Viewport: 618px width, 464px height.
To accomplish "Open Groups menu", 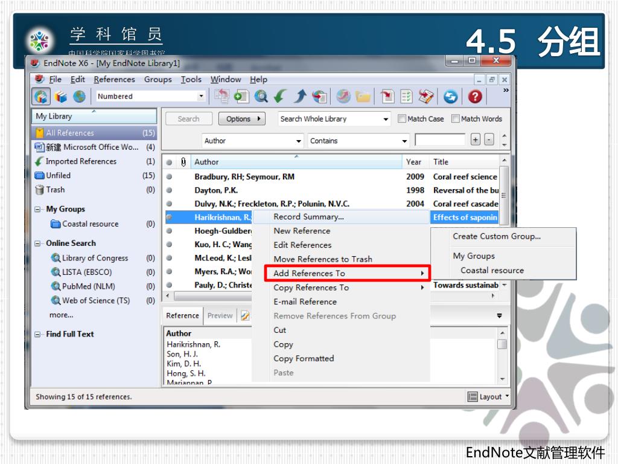I will pyautogui.click(x=158, y=79).
